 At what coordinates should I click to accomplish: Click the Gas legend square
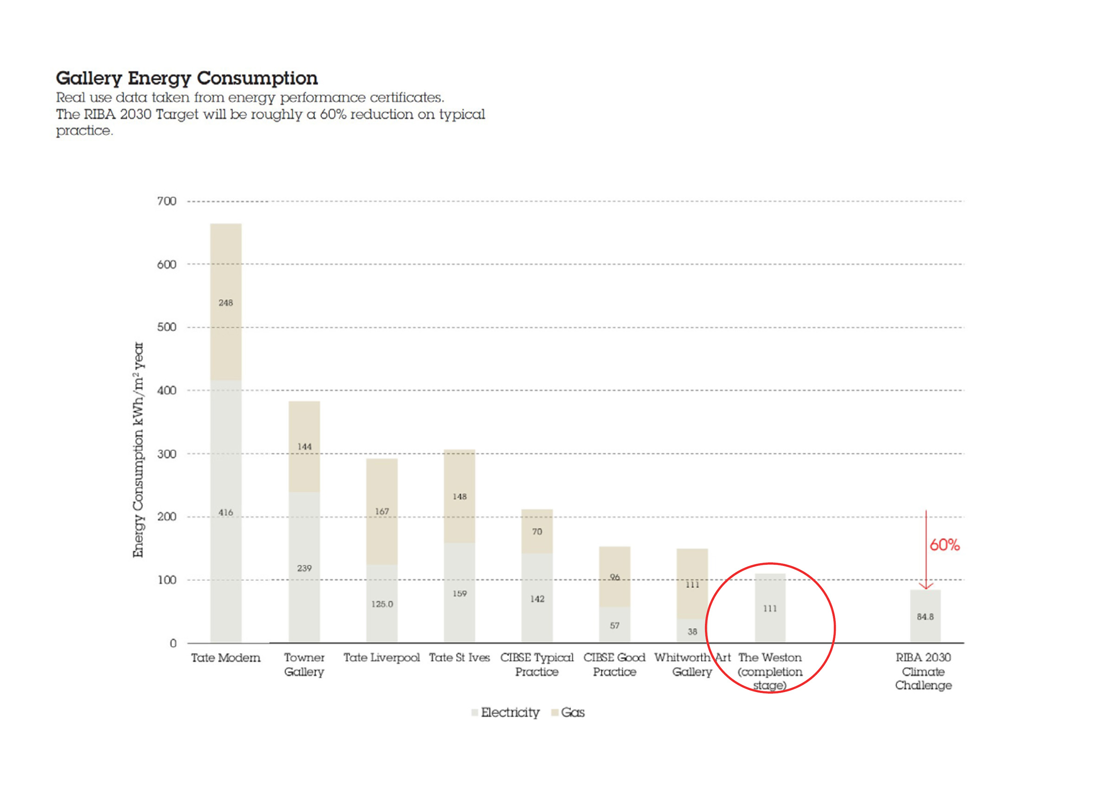(555, 713)
